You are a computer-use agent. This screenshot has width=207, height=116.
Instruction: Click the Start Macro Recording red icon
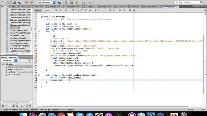(x=120, y=10)
